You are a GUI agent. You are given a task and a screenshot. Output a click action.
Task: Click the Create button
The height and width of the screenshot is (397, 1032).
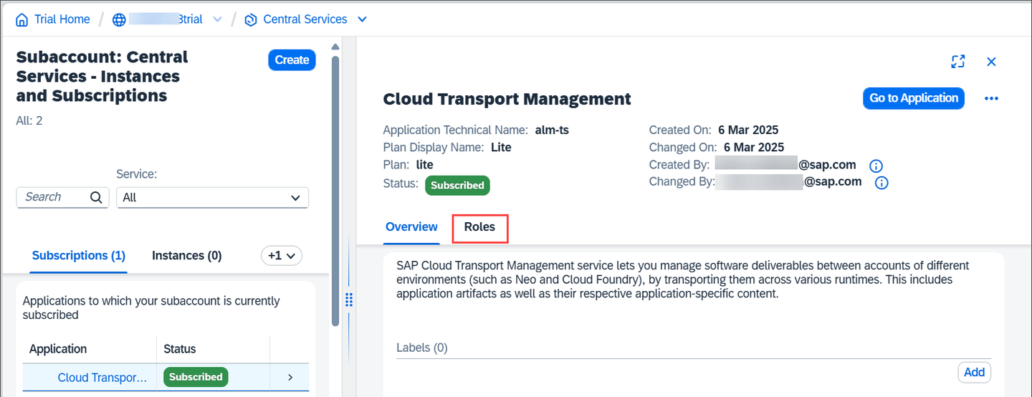(292, 60)
